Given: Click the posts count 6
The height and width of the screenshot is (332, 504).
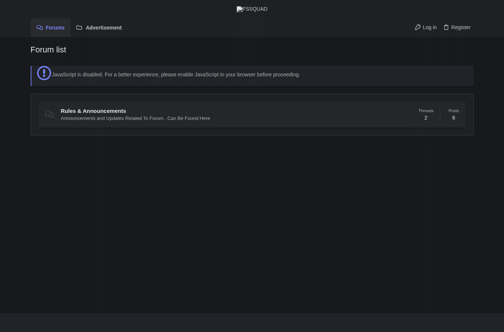Looking at the screenshot, I should point(454,118).
